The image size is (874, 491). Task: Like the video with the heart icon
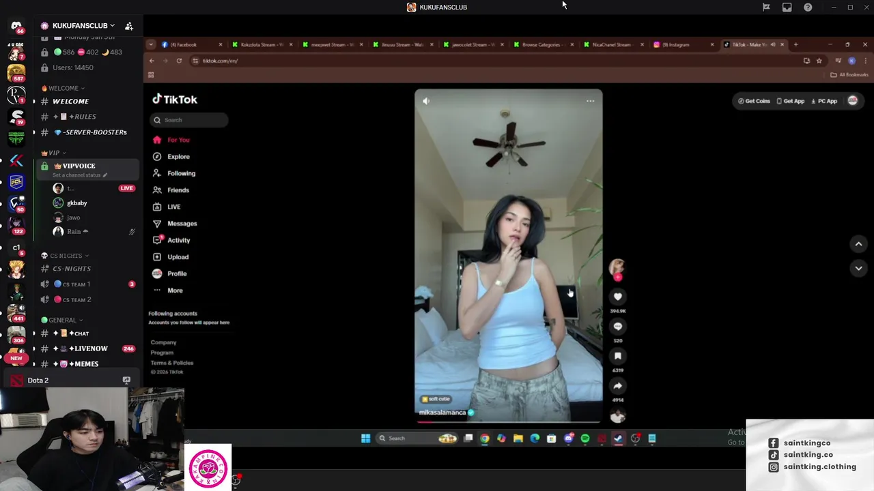[618, 297]
